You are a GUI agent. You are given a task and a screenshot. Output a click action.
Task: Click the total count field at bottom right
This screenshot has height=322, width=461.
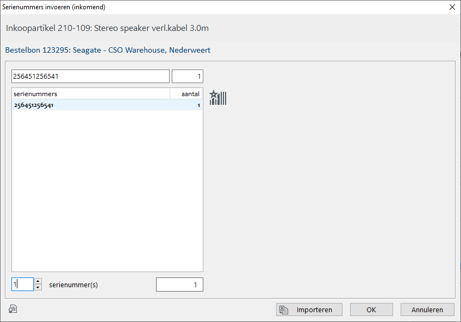pos(179,285)
